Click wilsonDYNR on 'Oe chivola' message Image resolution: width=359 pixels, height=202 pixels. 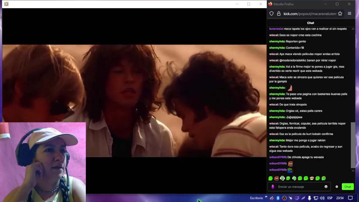point(277,157)
